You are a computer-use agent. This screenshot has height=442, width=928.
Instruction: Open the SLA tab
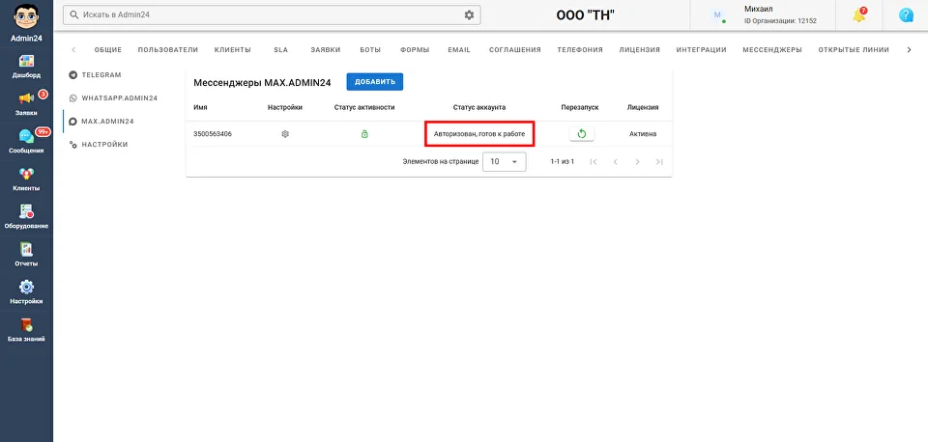coord(280,49)
